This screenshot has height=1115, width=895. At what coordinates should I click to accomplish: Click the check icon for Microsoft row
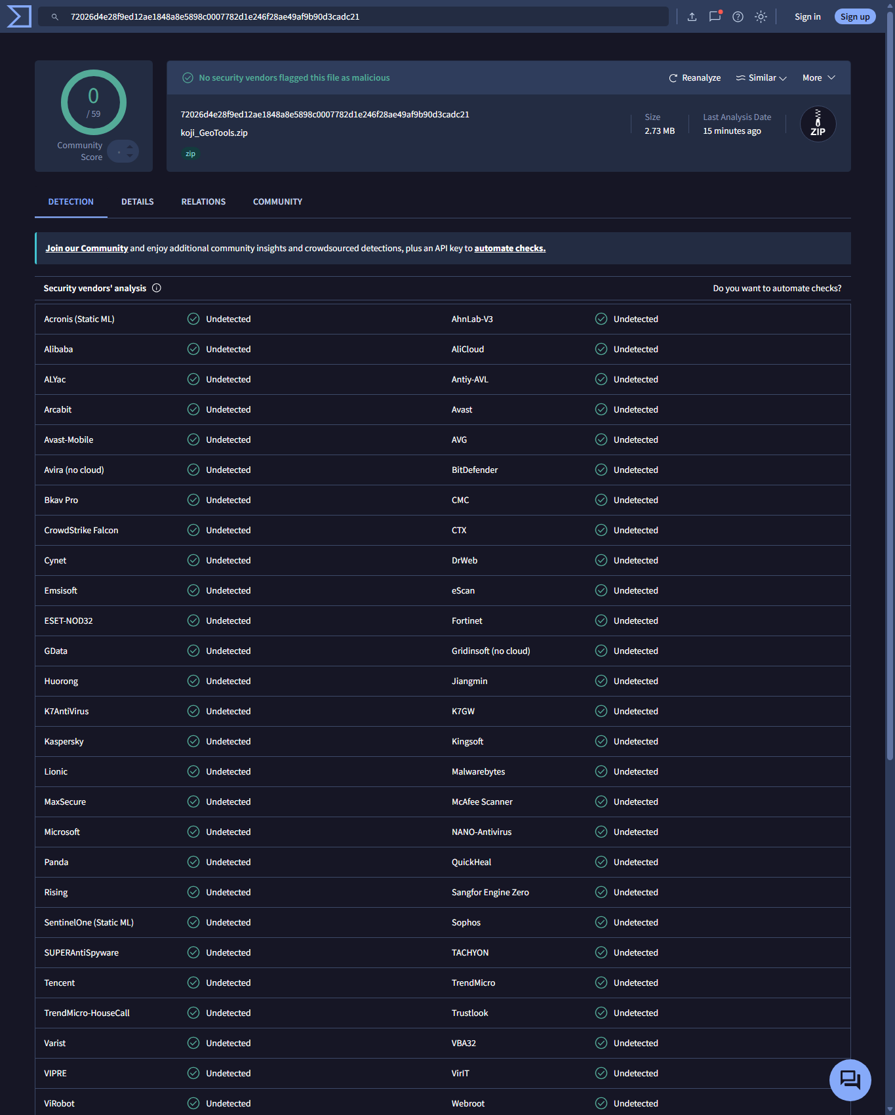click(193, 832)
